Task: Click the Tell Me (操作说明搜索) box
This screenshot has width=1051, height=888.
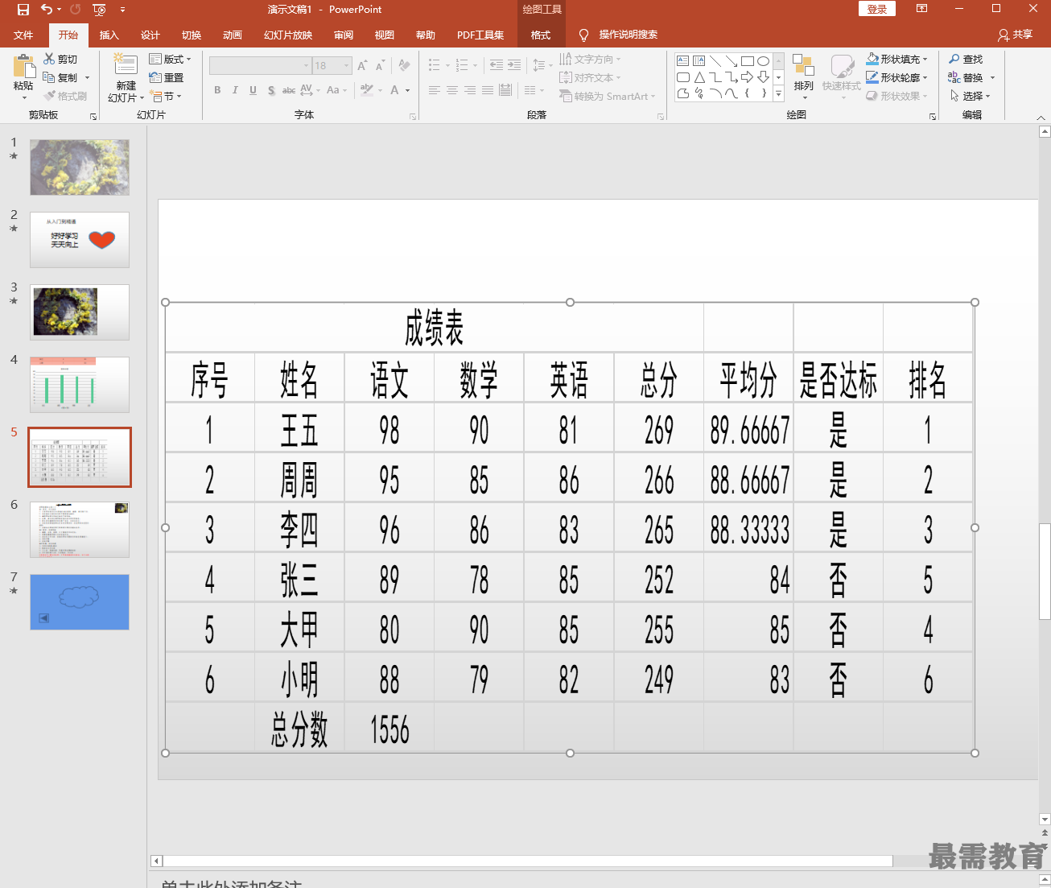Action: pos(628,35)
